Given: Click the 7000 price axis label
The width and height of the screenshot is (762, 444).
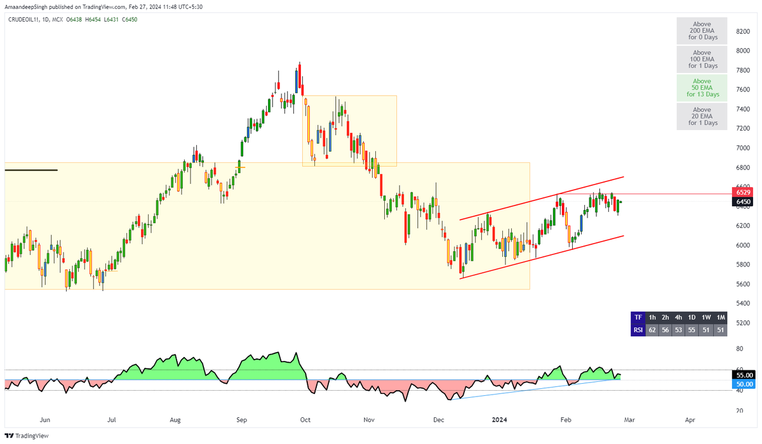Looking at the screenshot, I should coord(744,148).
